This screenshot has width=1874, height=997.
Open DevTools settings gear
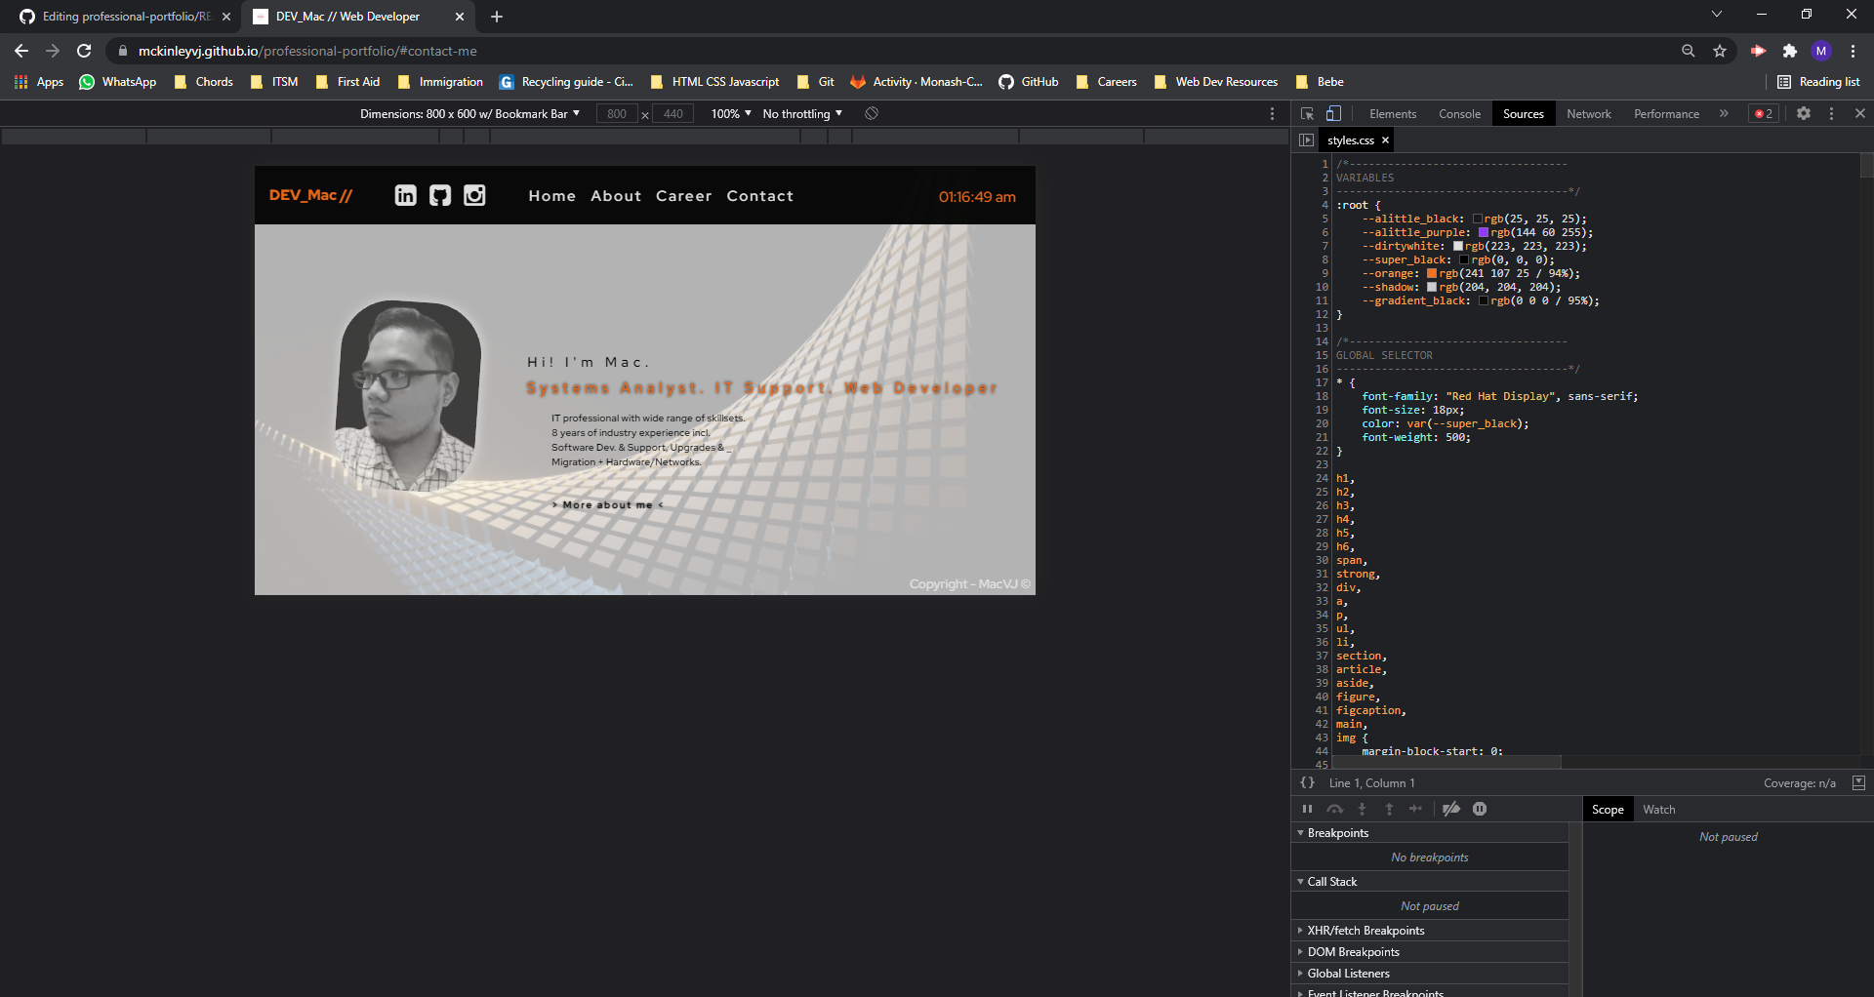(1804, 114)
